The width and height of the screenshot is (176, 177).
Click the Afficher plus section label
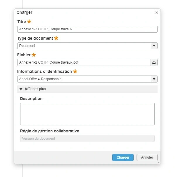(35, 89)
